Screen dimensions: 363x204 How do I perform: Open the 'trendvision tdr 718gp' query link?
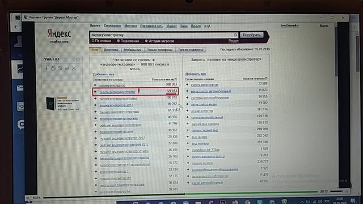205,150
